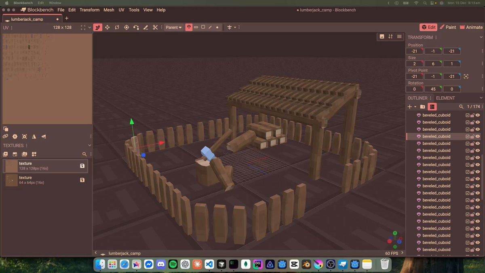Image resolution: width=485 pixels, height=273 pixels.
Task: Open a new tab with plus button
Action: point(67,18)
